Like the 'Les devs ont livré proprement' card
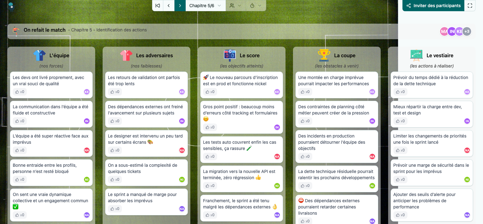Image resolution: width=483 pixels, height=224 pixels. point(19,92)
